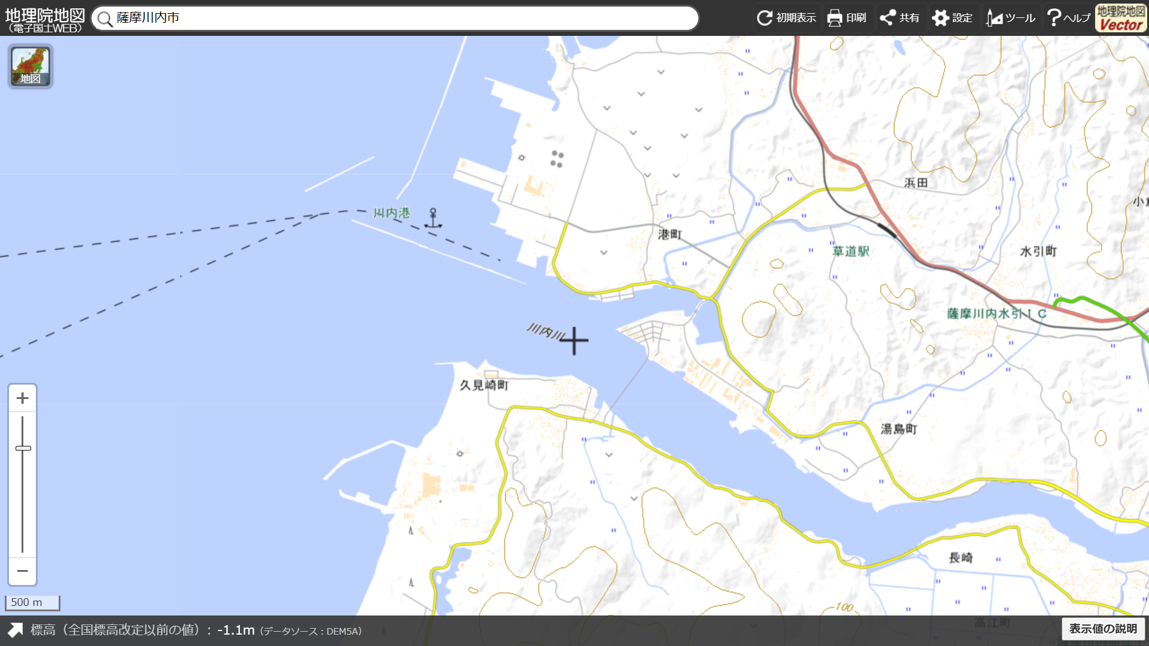Switch to 地理院地図 Vector
Screen dimensions: 1149x646
point(1121,18)
